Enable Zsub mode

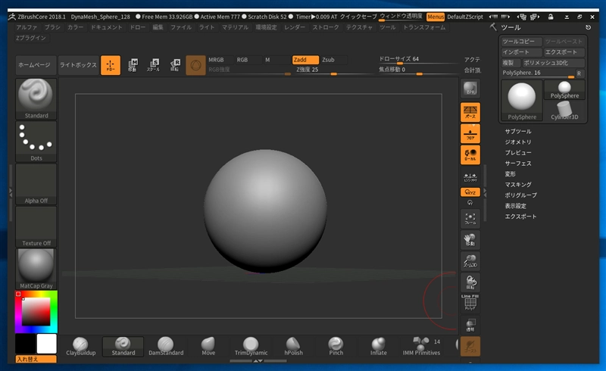pos(333,60)
